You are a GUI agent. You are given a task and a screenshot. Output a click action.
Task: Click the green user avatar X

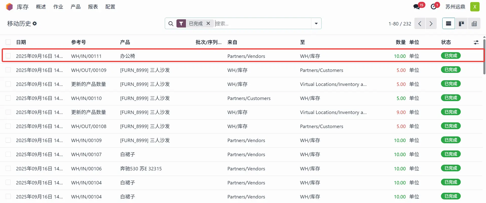click(x=475, y=7)
